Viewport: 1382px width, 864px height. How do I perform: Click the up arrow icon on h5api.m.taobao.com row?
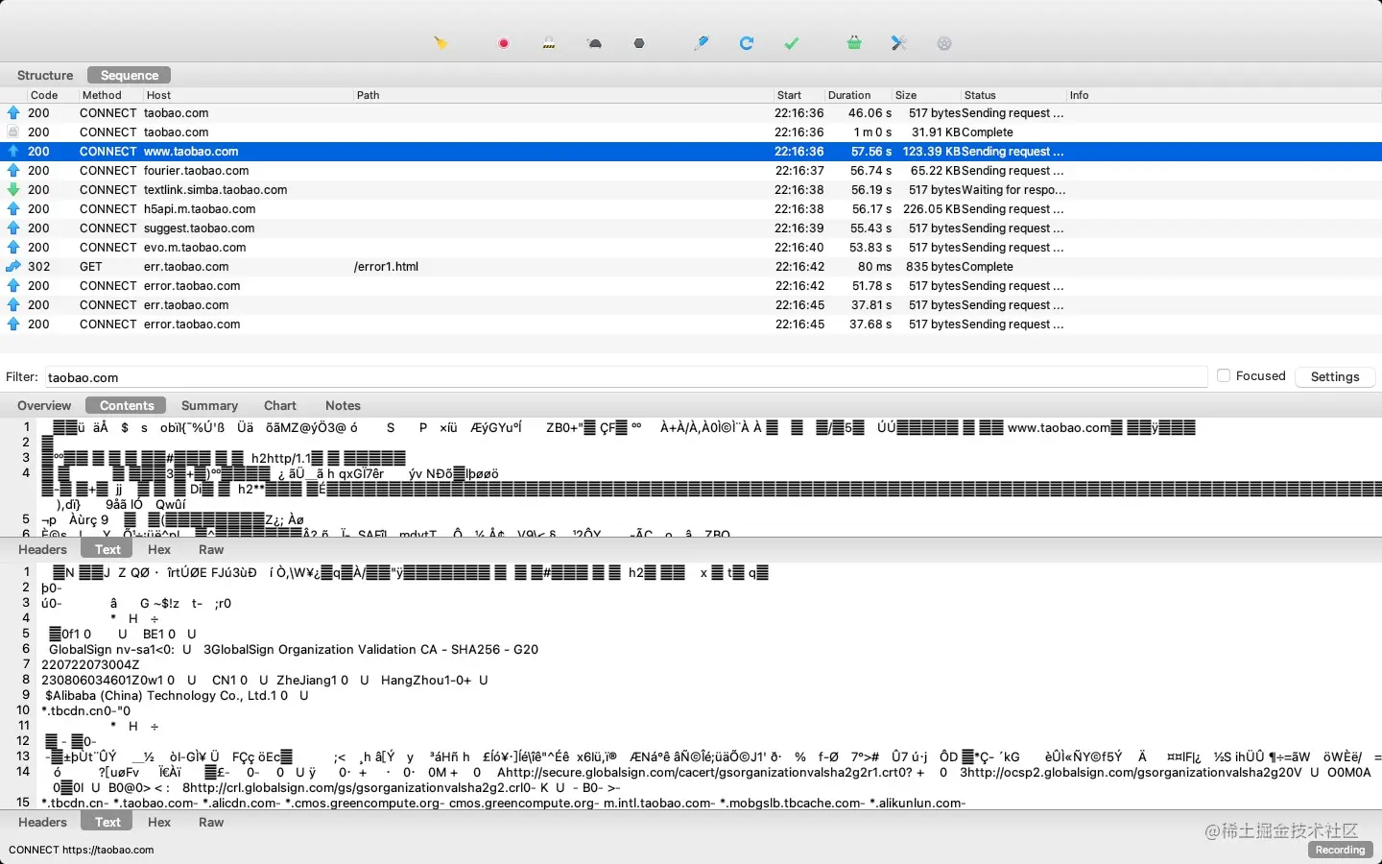[x=13, y=209]
